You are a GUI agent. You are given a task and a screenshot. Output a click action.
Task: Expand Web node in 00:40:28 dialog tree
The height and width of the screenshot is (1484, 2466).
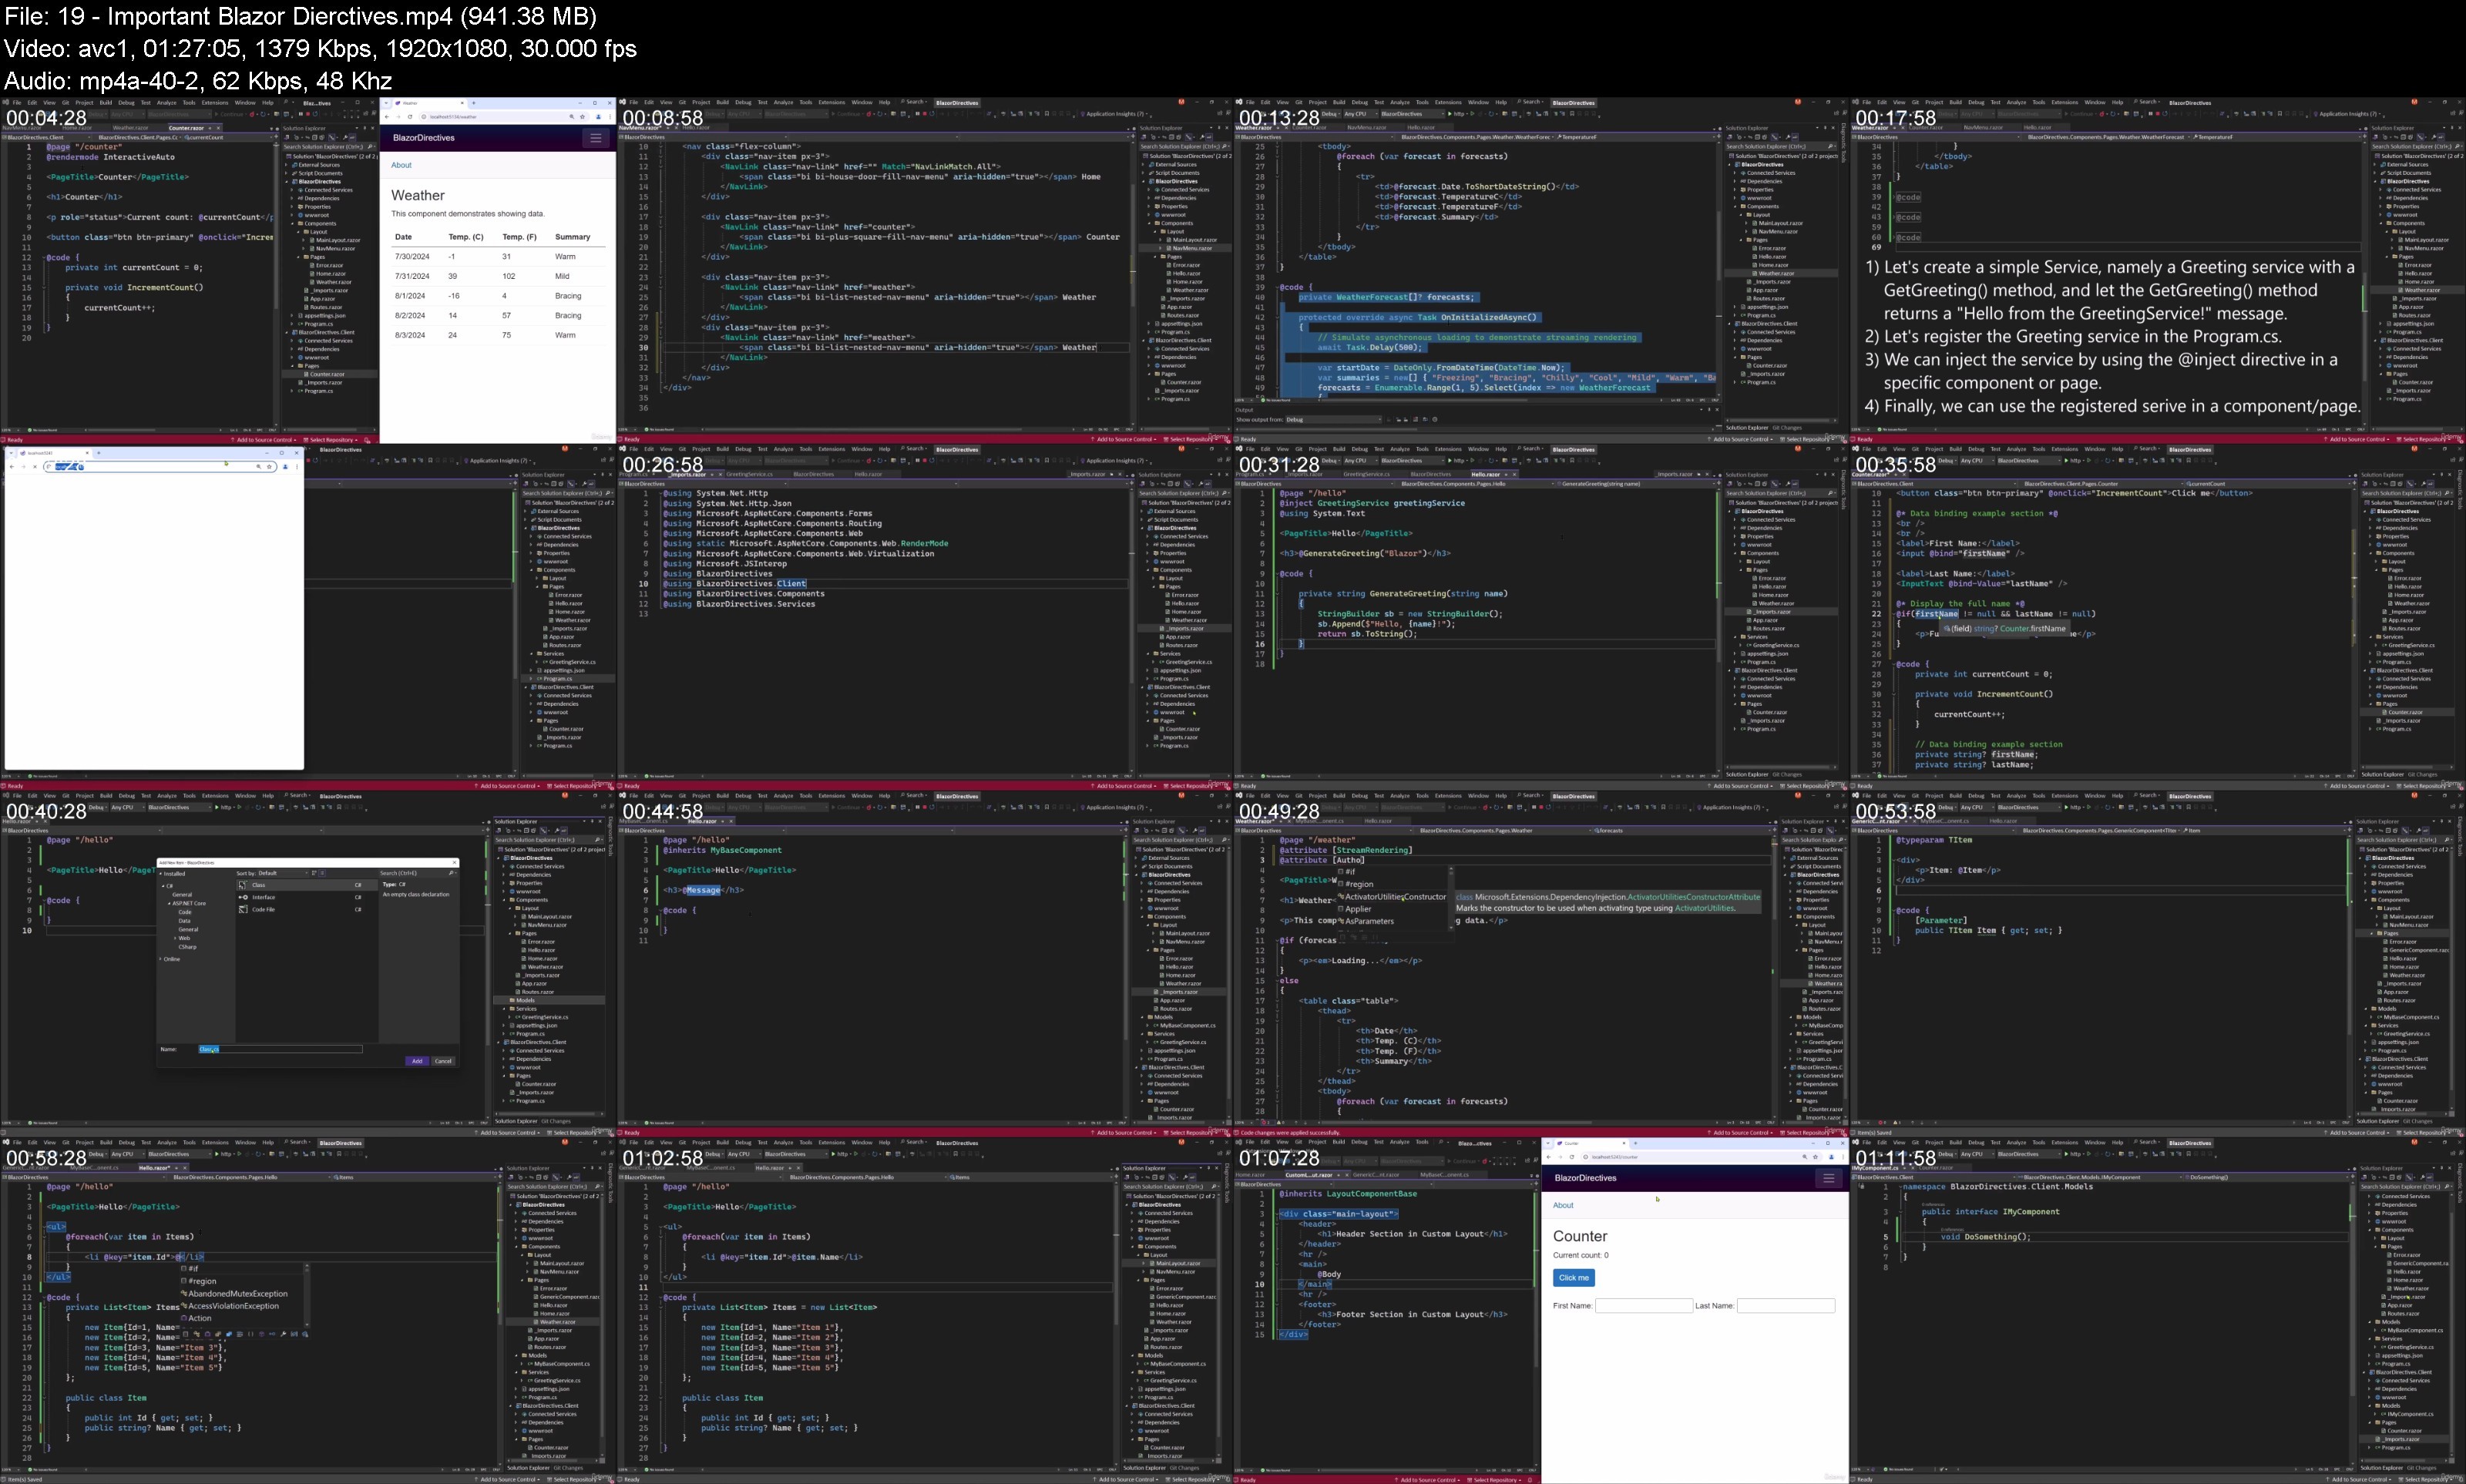coord(176,938)
